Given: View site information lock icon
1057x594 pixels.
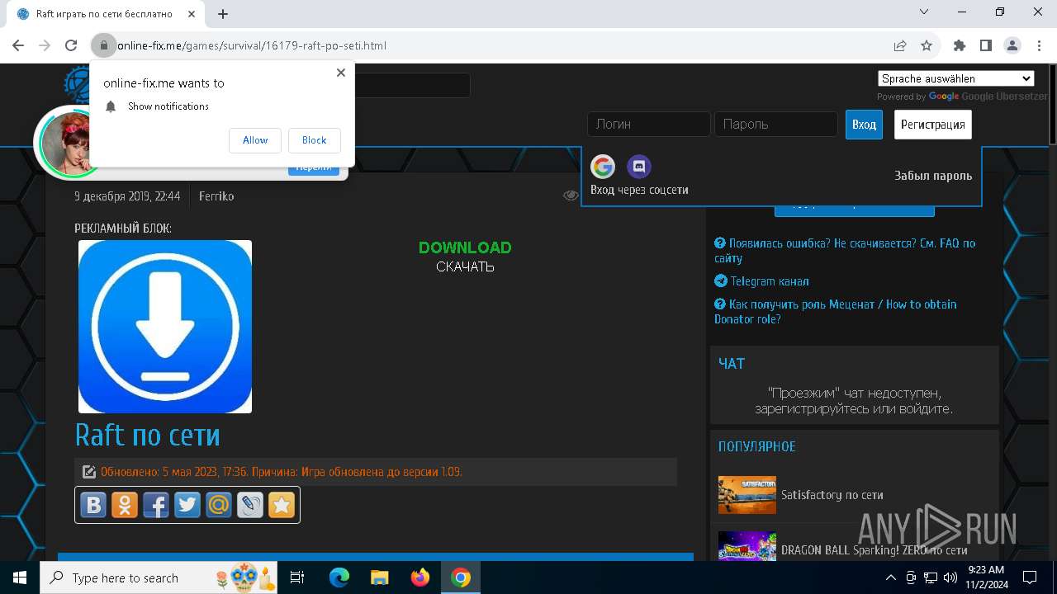Looking at the screenshot, I should point(103,45).
